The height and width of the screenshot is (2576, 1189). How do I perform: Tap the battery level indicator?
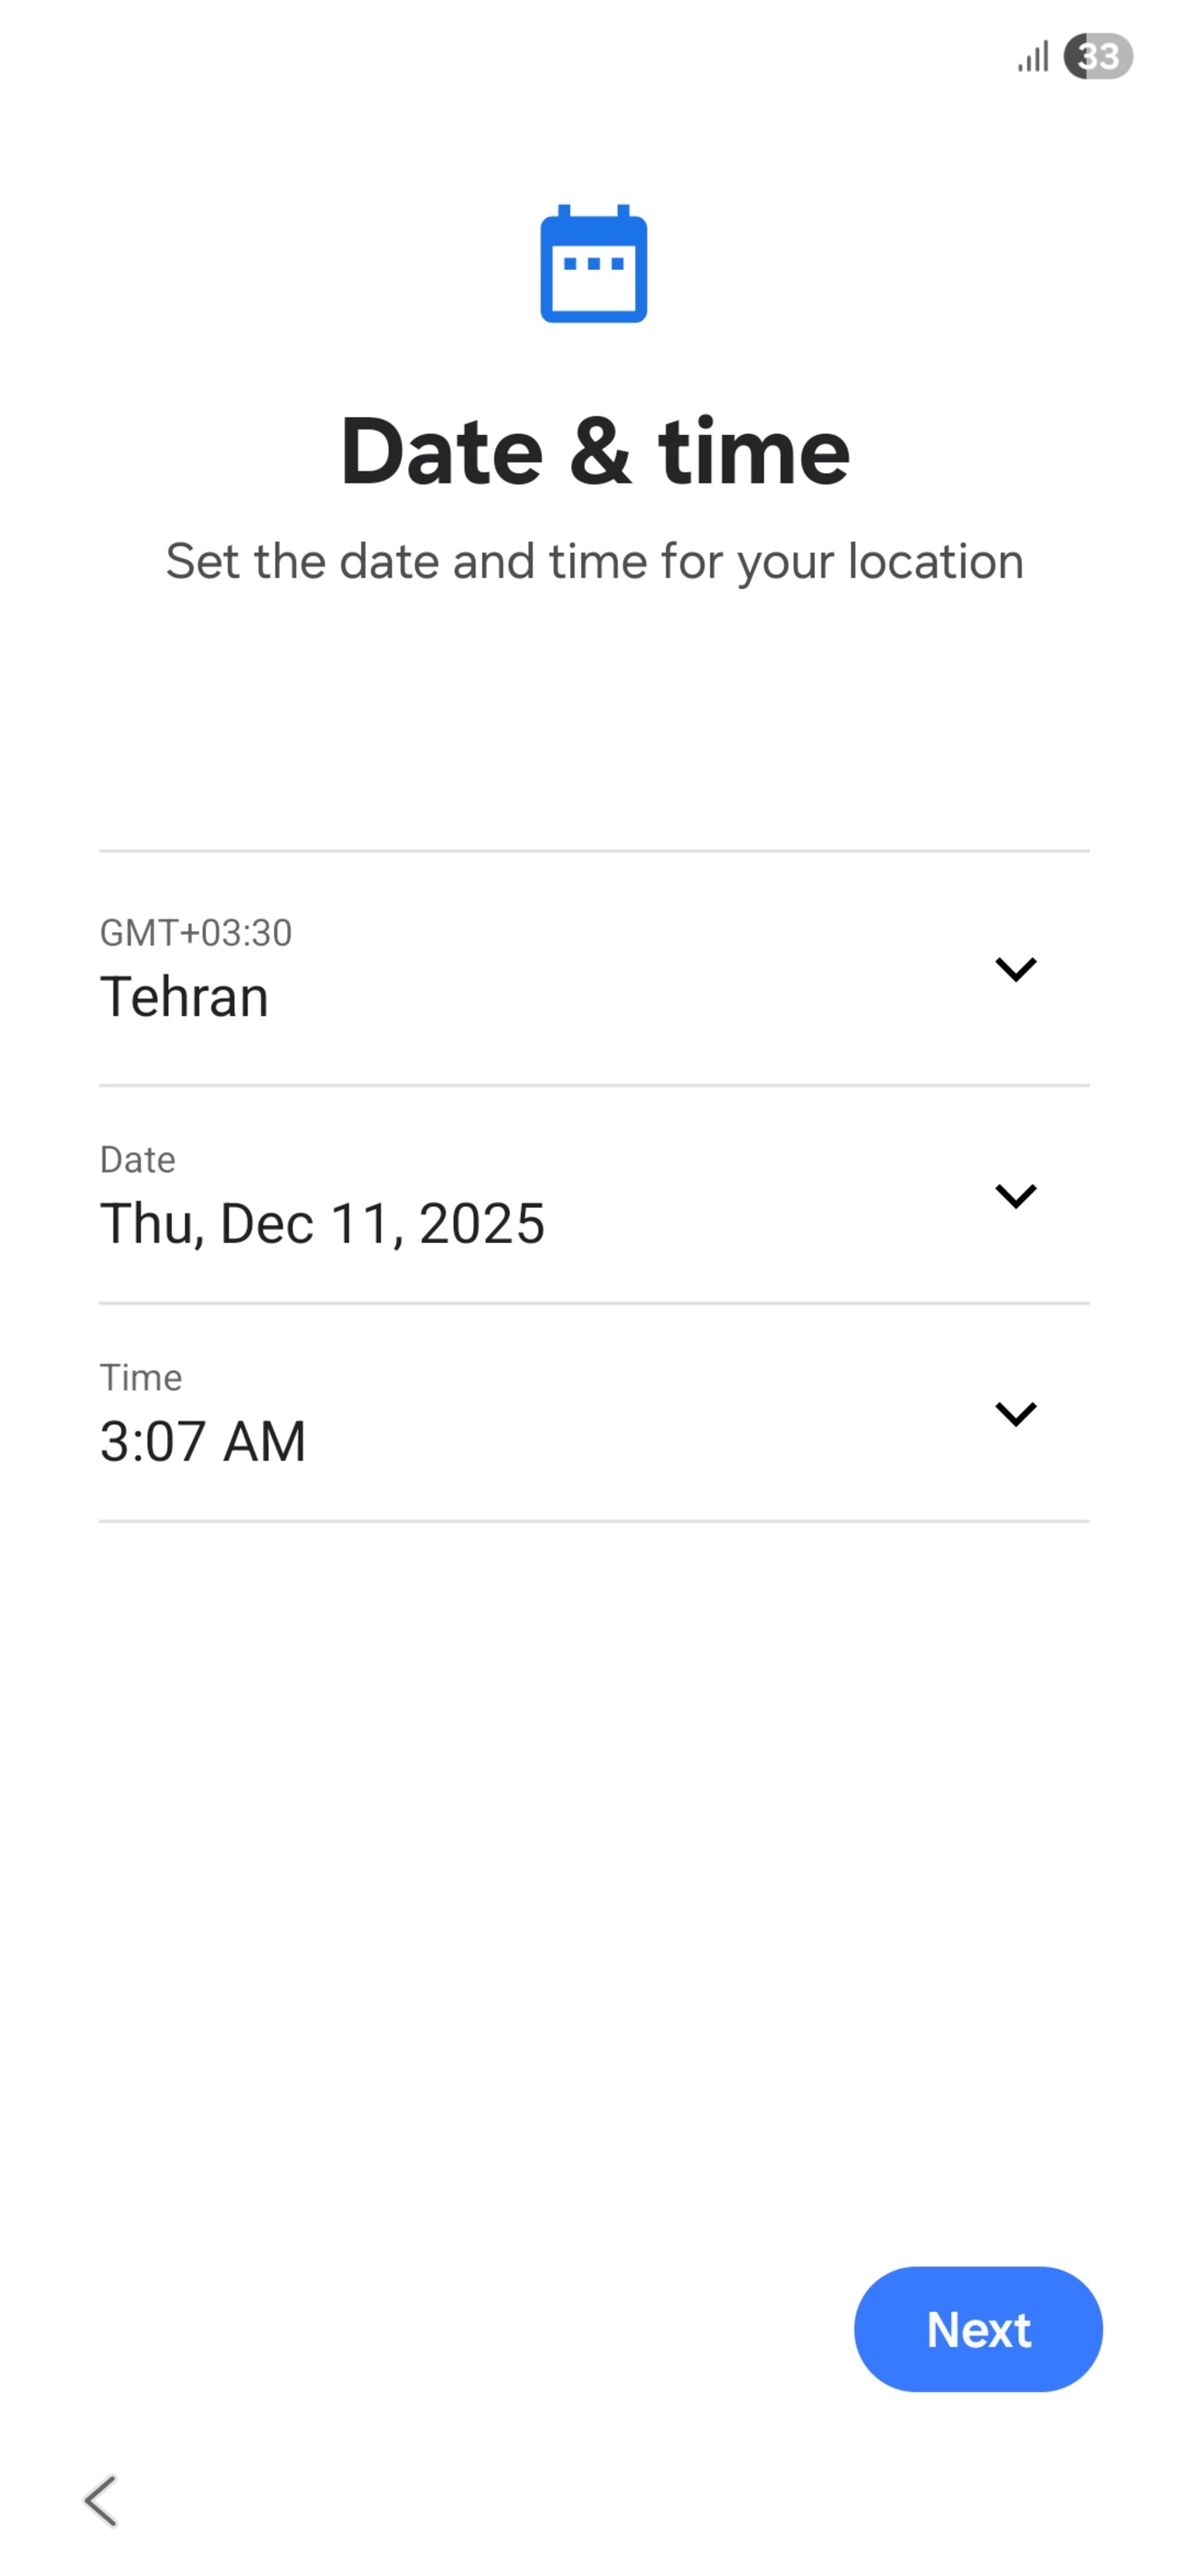click(x=1097, y=56)
